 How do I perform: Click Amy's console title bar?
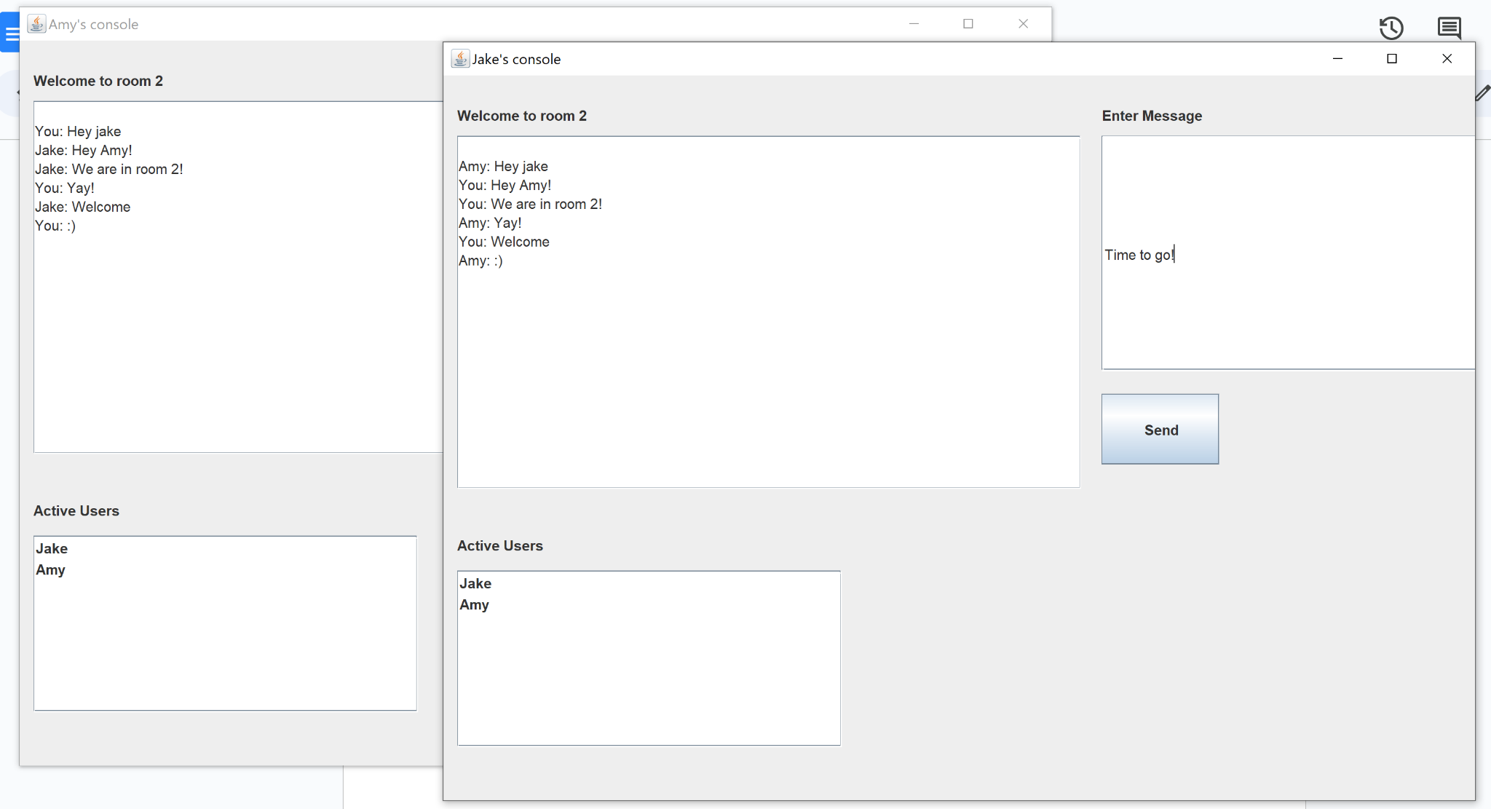[510, 24]
